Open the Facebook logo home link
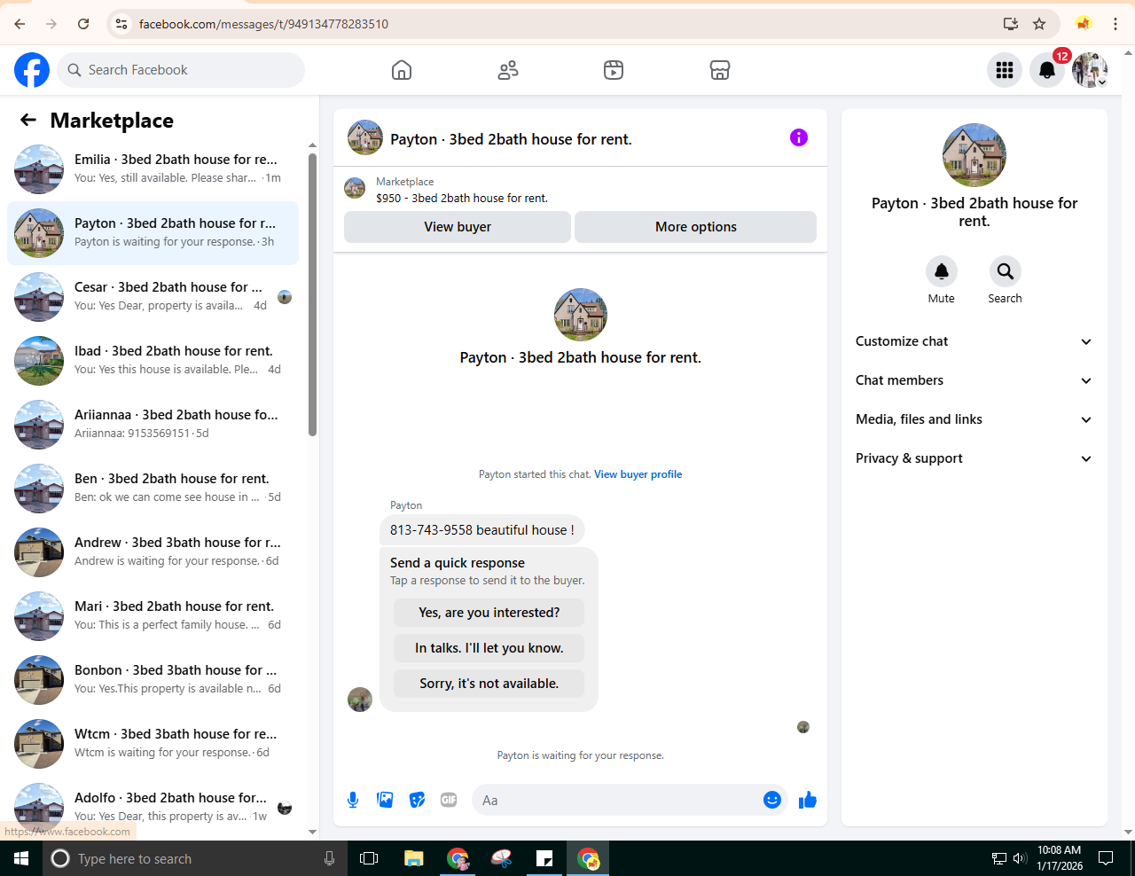 32,70
